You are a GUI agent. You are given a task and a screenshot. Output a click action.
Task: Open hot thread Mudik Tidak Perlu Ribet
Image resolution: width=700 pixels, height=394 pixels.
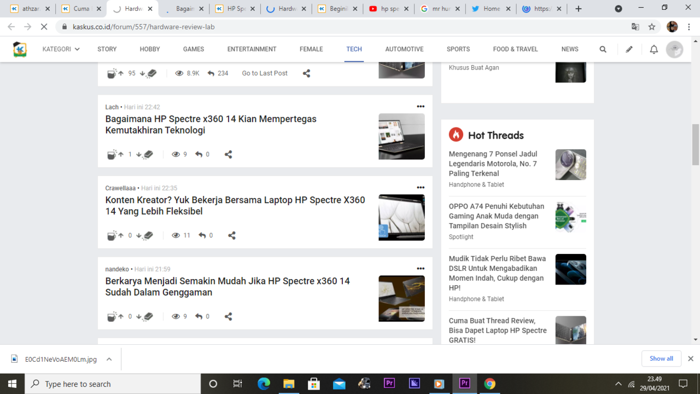[497, 273]
